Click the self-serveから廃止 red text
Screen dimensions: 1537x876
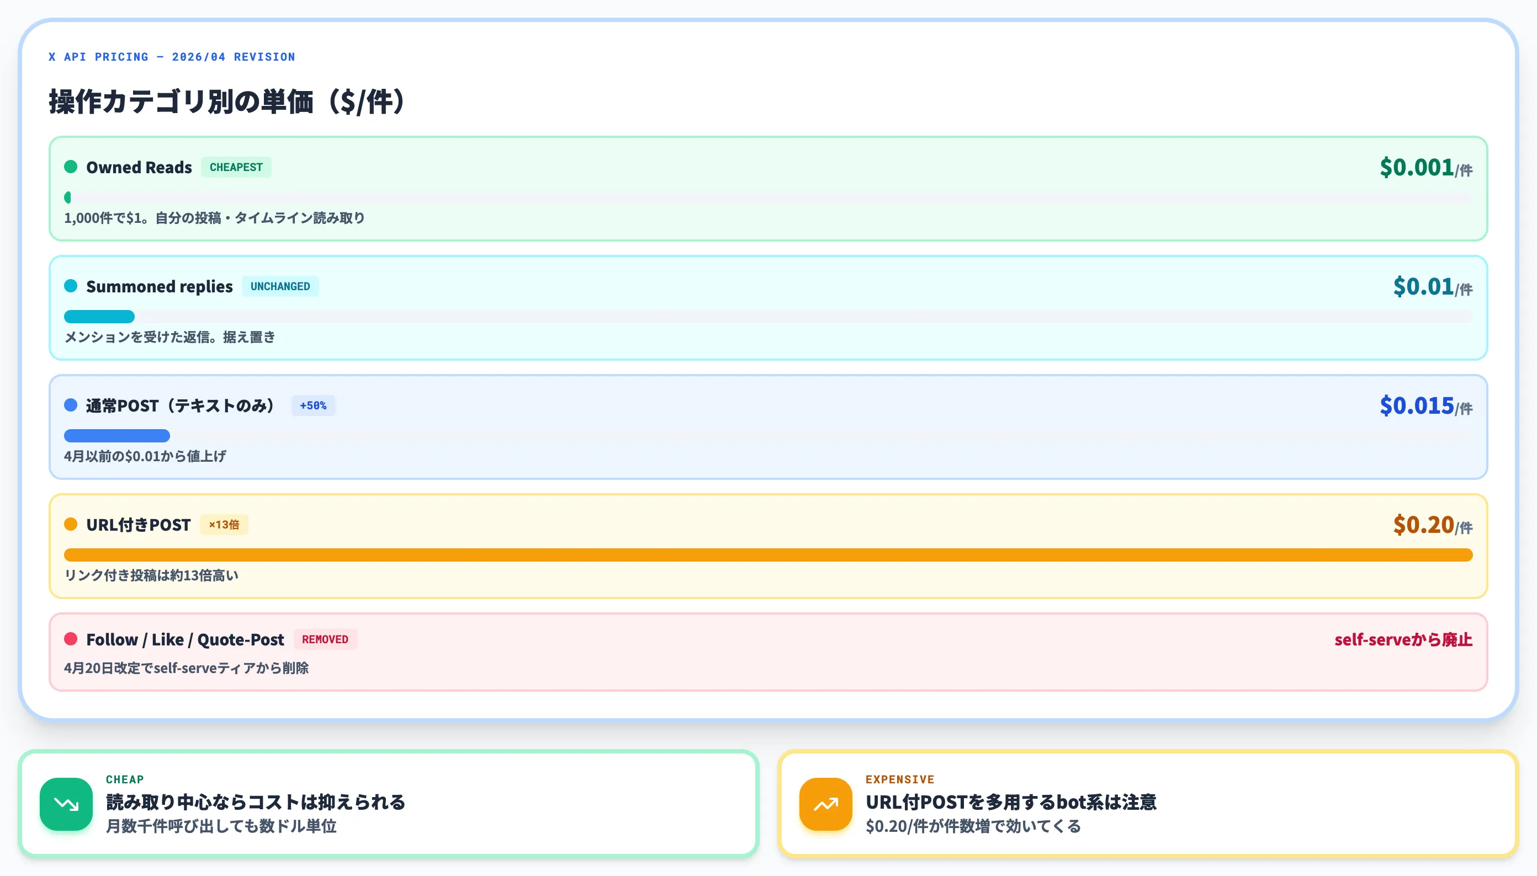tap(1403, 639)
